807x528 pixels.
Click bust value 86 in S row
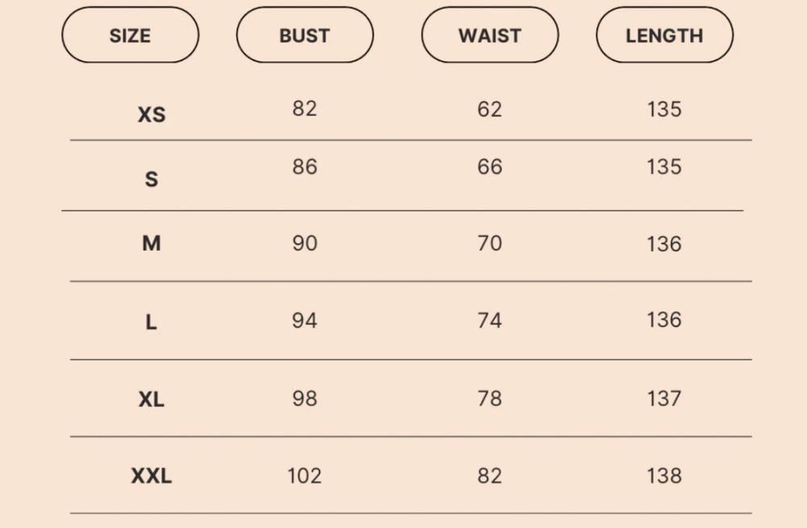pos(304,167)
